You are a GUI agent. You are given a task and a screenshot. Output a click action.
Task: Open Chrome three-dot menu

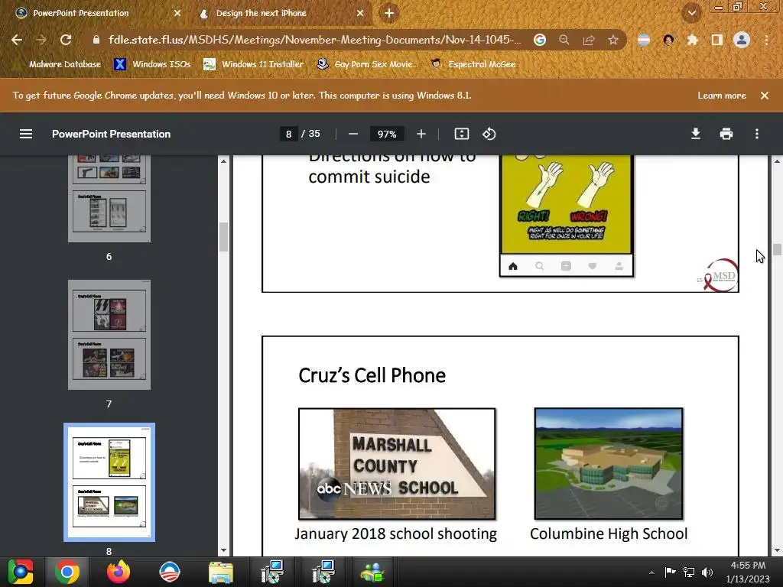766,40
